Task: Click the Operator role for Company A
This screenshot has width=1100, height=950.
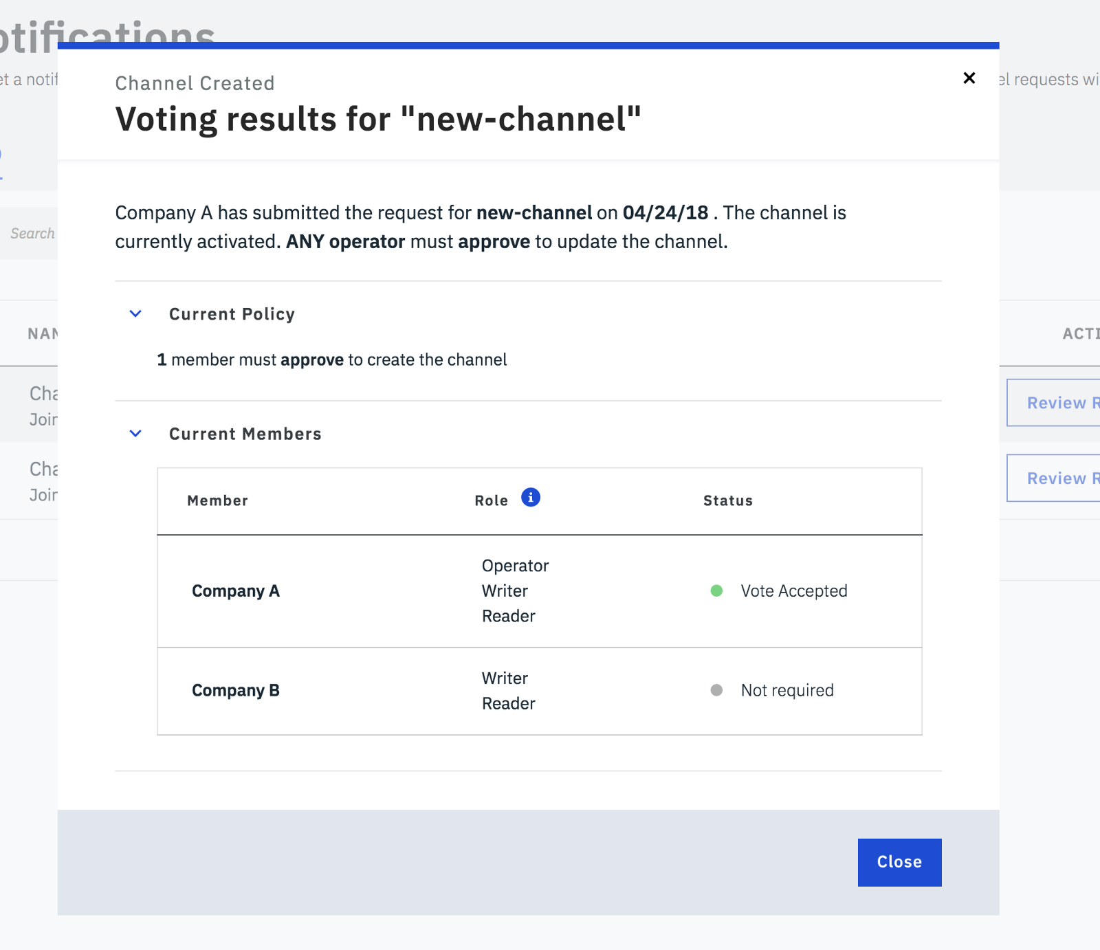Action: 515,566
